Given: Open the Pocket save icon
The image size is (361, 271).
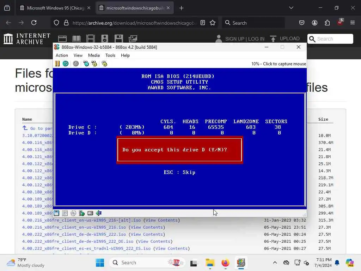Looking at the screenshot, I should [302, 23].
